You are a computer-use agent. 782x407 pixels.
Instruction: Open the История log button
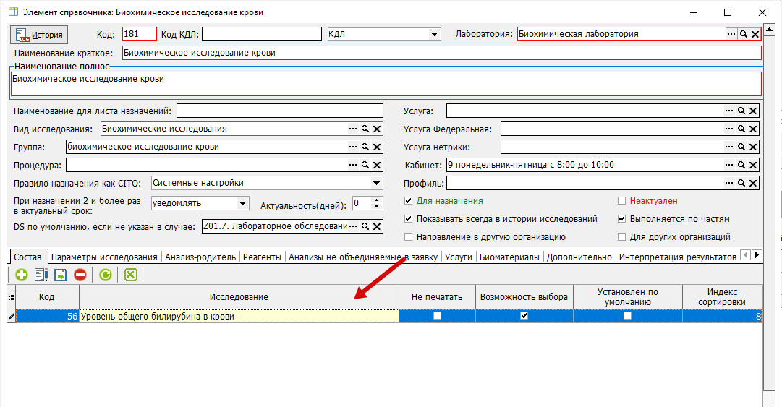tap(39, 35)
